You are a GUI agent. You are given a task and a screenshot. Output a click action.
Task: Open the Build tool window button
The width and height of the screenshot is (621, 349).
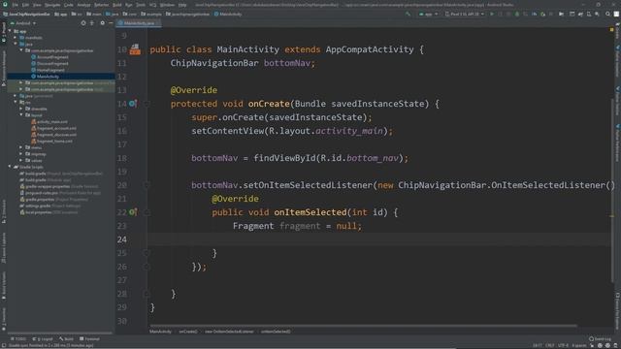(x=66, y=339)
